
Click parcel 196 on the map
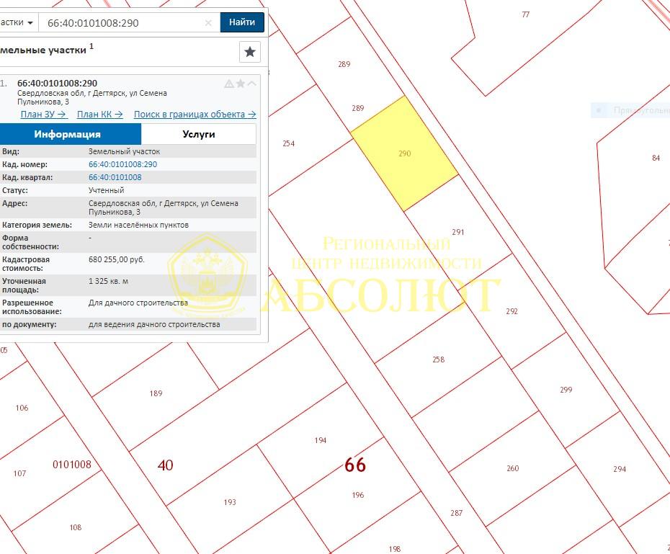tap(358, 495)
